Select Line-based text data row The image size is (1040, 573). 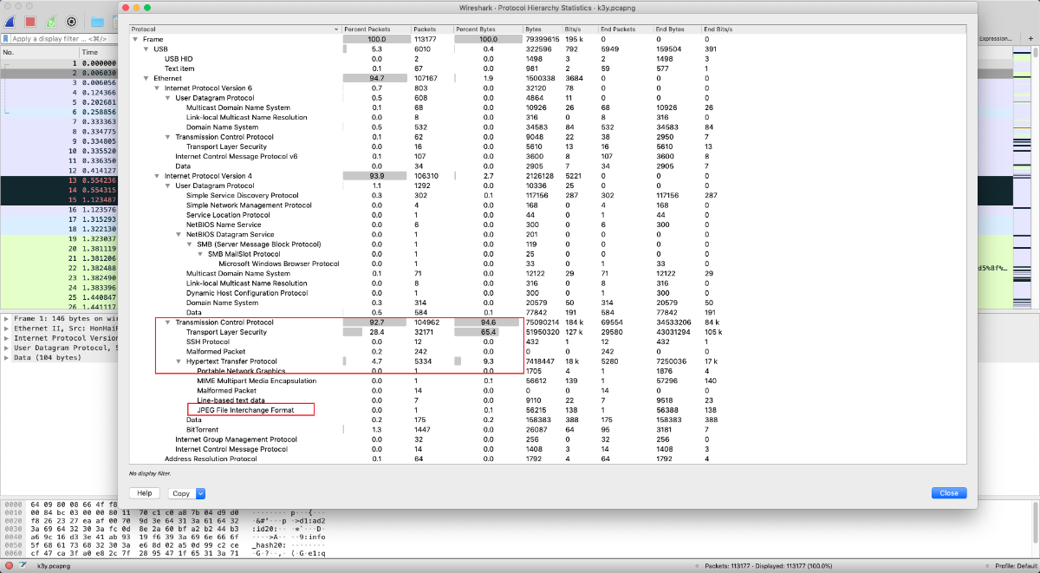coord(548,400)
